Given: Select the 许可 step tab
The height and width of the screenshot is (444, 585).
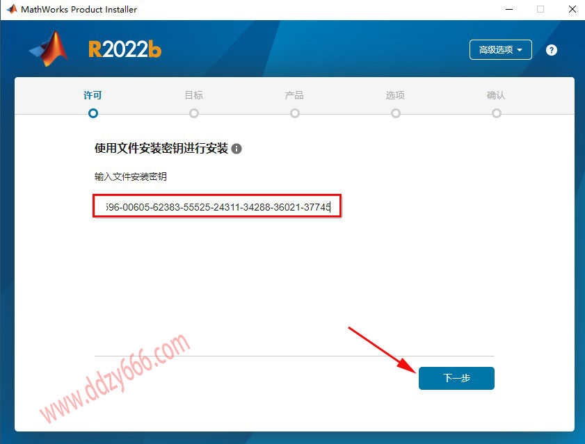Looking at the screenshot, I should (93, 95).
